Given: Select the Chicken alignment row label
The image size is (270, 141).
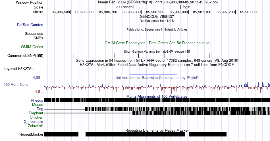Looking at the screenshot, I should point(36,117).
